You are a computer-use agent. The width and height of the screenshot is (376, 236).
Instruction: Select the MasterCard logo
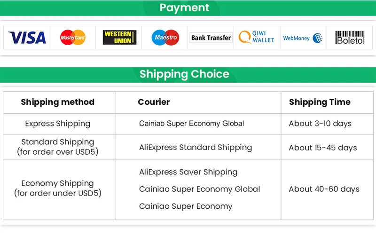click(73, 38)
